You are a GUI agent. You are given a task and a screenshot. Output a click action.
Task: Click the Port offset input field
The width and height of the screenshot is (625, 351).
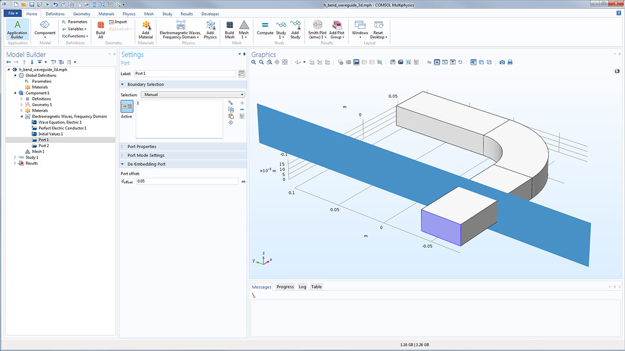click(x=186, y=181)
